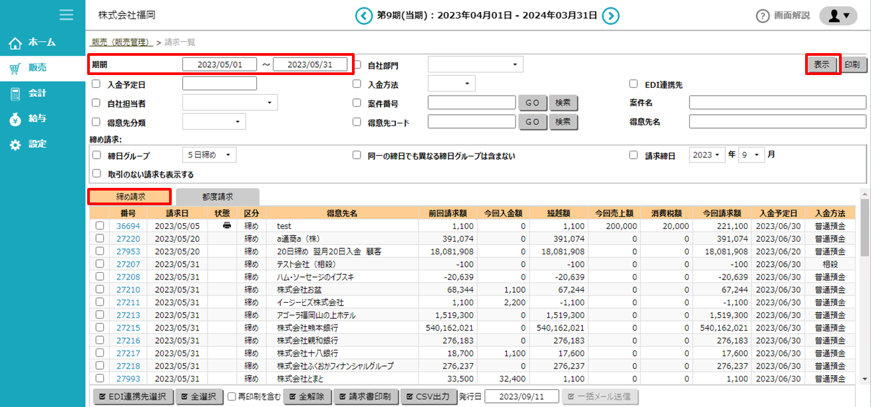Screen dimensions: 871x407
Task: Open invoice number 36694 link
Action: pos(128,226)
